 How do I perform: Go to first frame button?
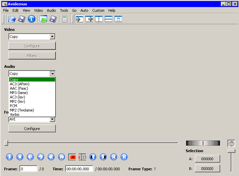click(114, 157)
